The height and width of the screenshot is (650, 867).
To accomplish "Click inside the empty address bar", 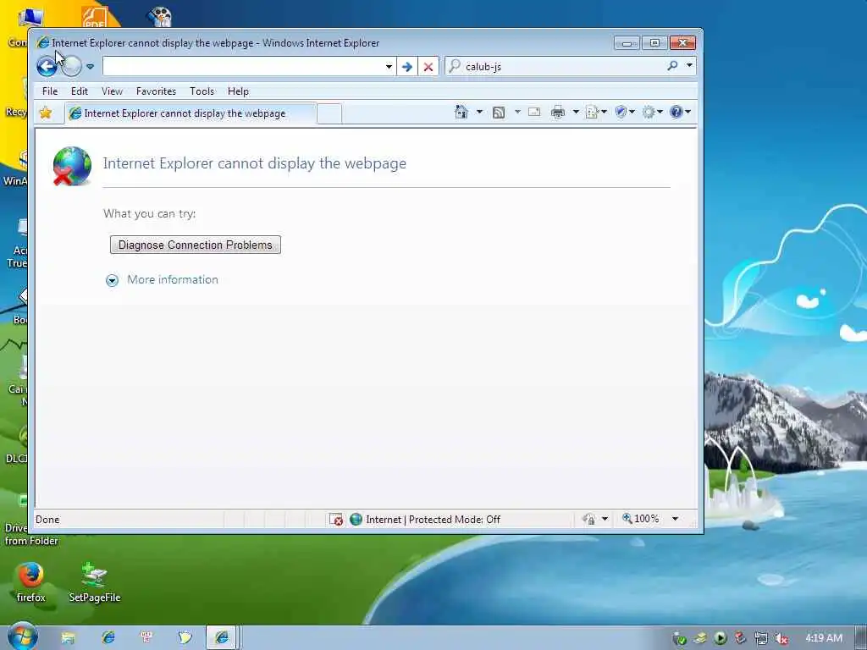I will pos(242,67).
